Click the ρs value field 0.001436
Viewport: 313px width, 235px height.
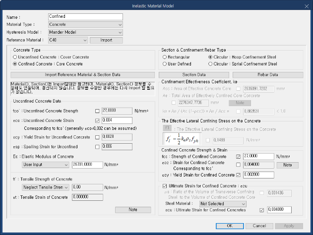click(279, 193)
